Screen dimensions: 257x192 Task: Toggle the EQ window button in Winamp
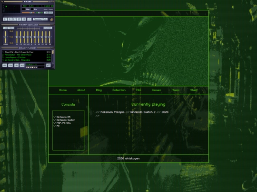point(46,13)
